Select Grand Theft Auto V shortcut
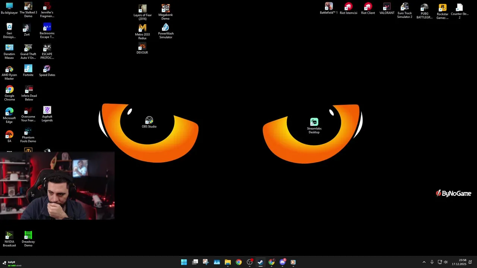 click(x=28, y=52)
